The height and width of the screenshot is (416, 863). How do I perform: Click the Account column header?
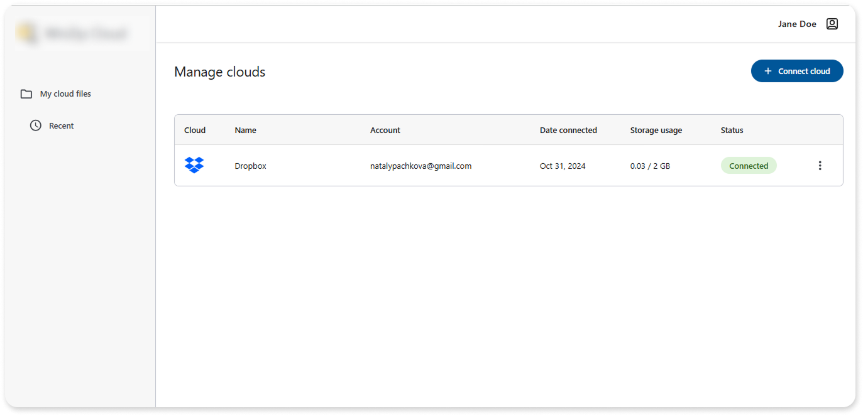(385, 131)
